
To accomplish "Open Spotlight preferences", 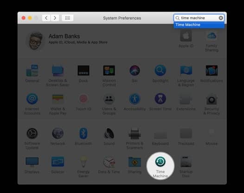I will pyautogui.click(x=161, y=73).
